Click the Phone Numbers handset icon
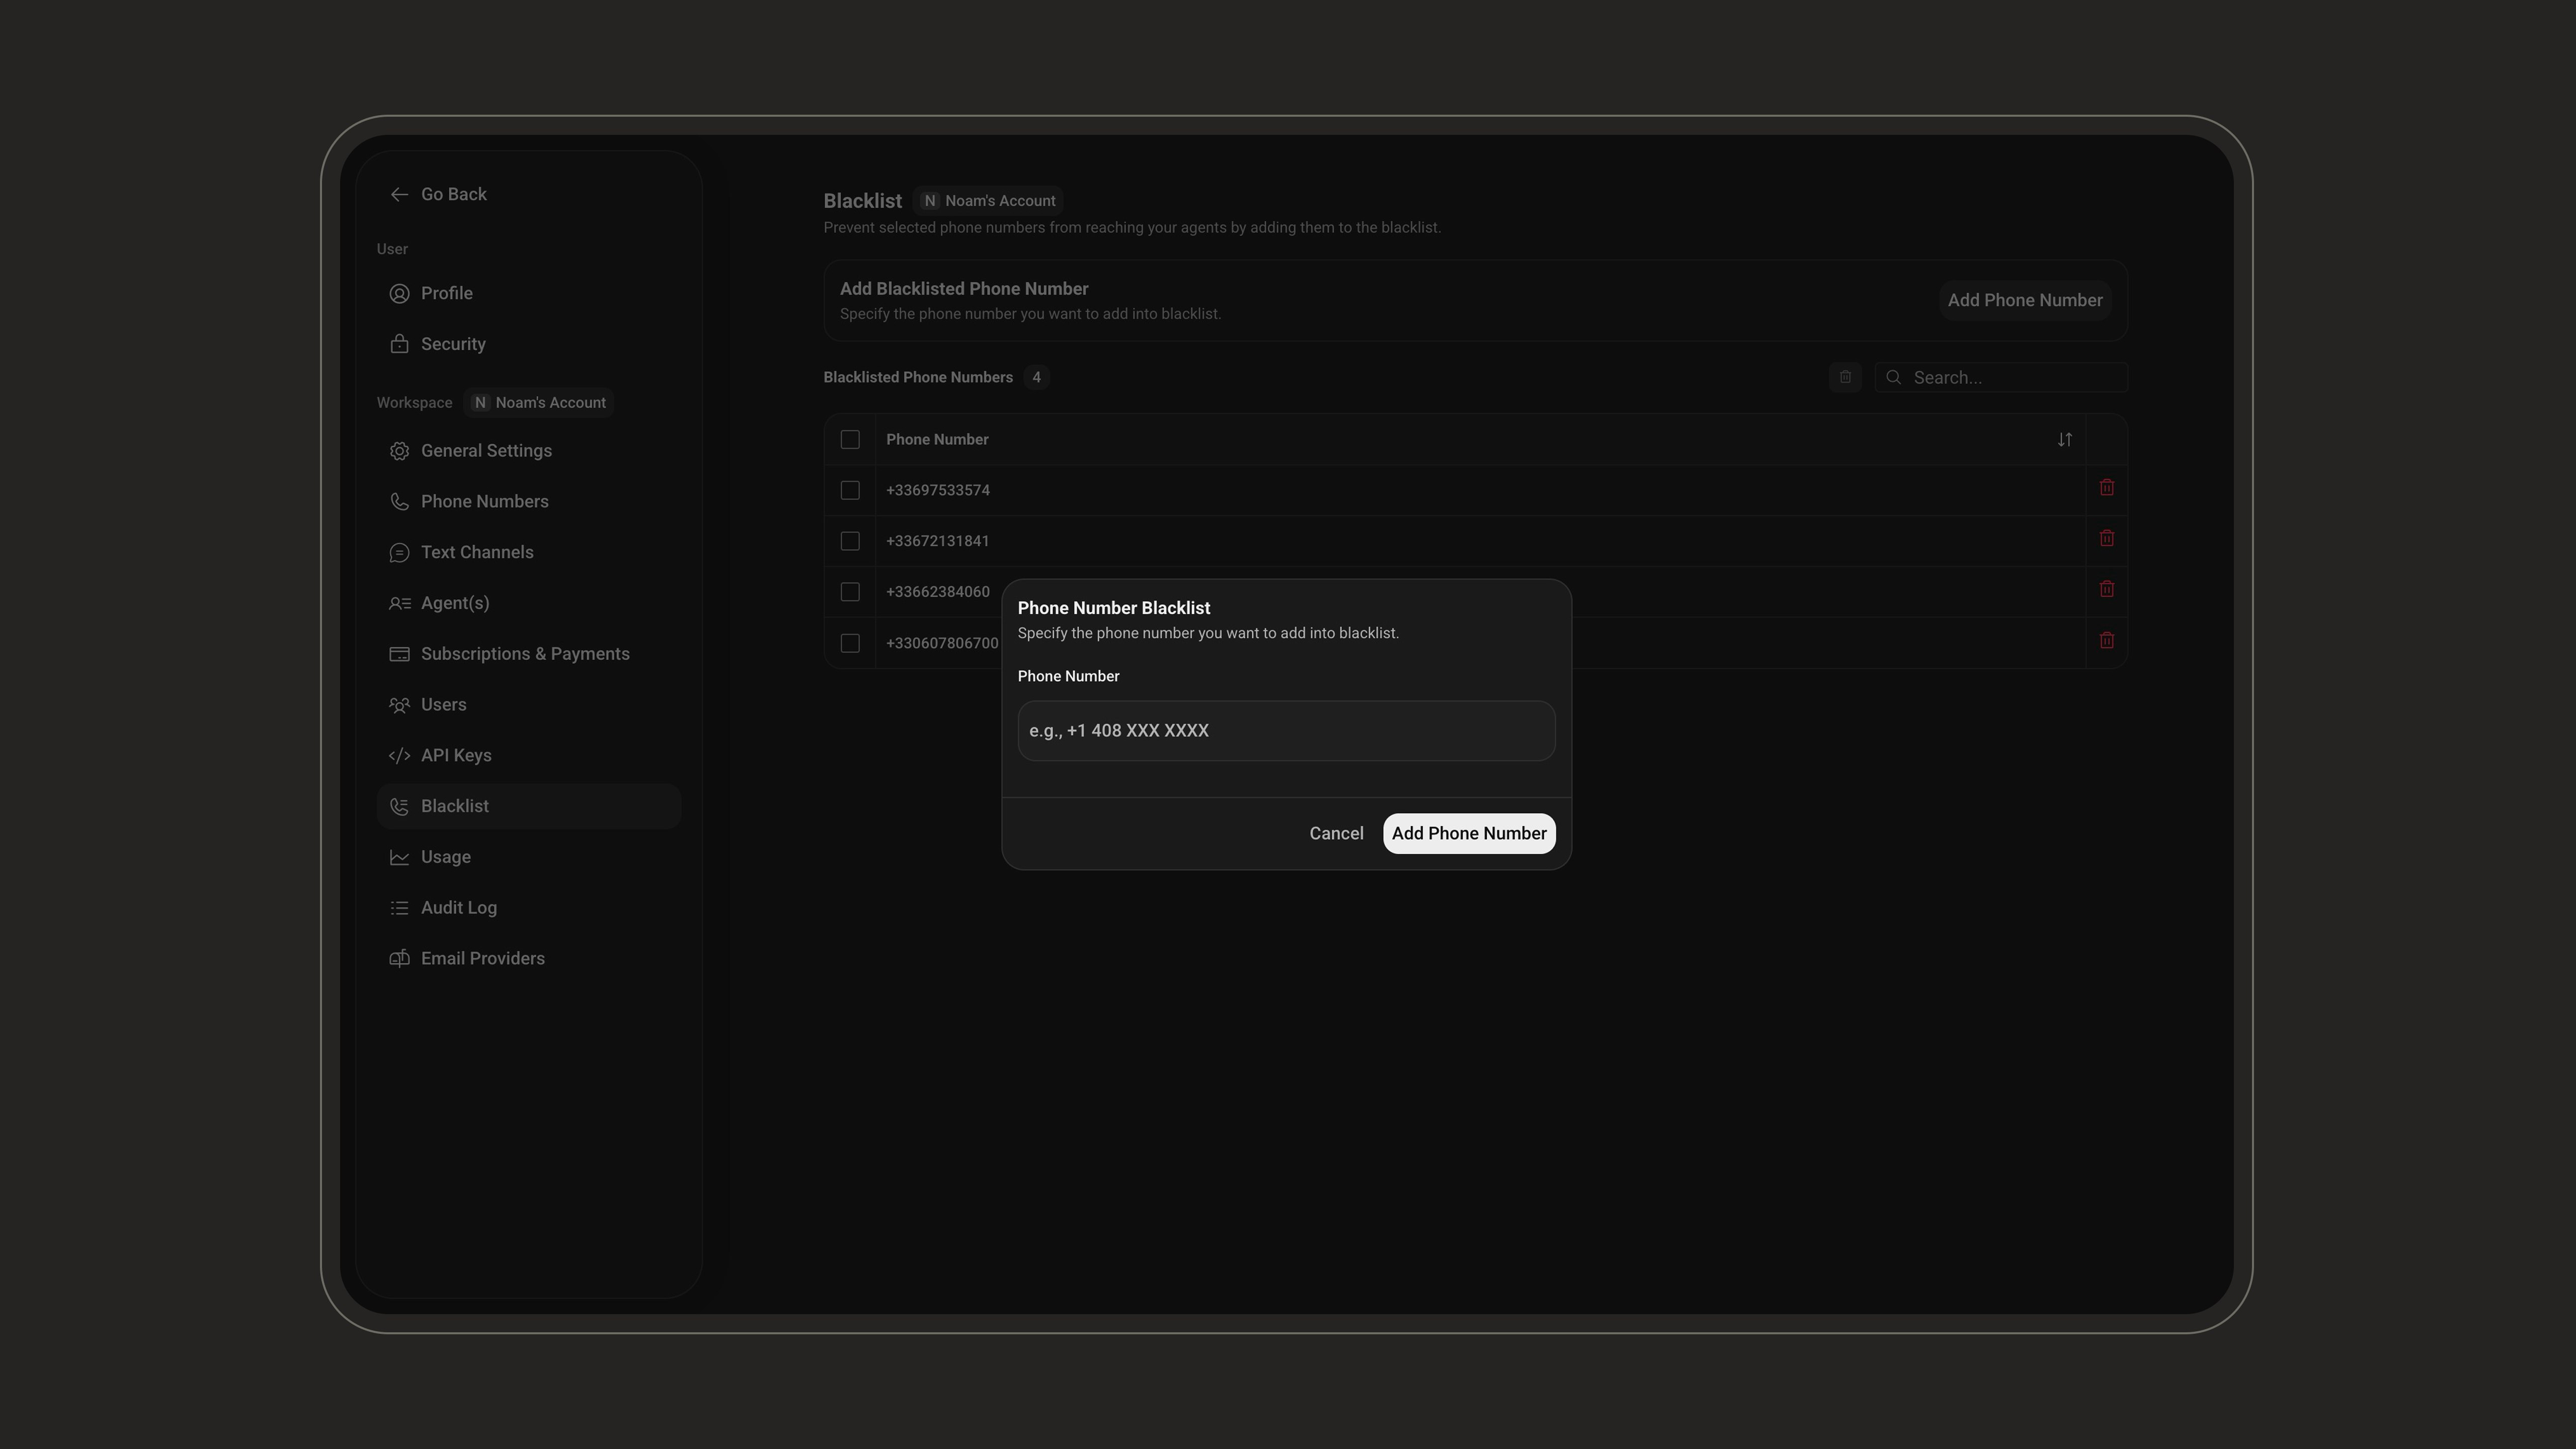Screen dimensions: 2576x1449 (399, 502)
